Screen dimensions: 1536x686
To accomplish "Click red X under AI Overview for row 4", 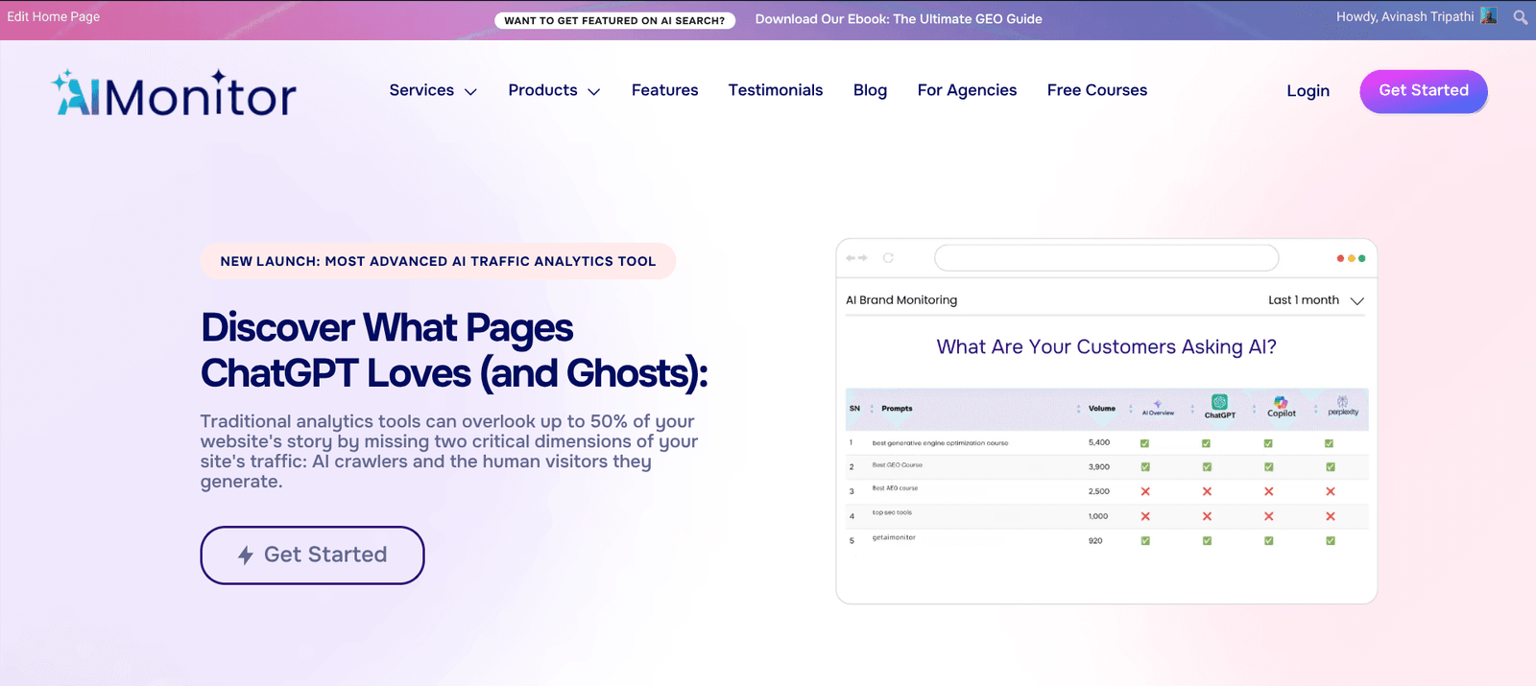I will [1145, 516].
